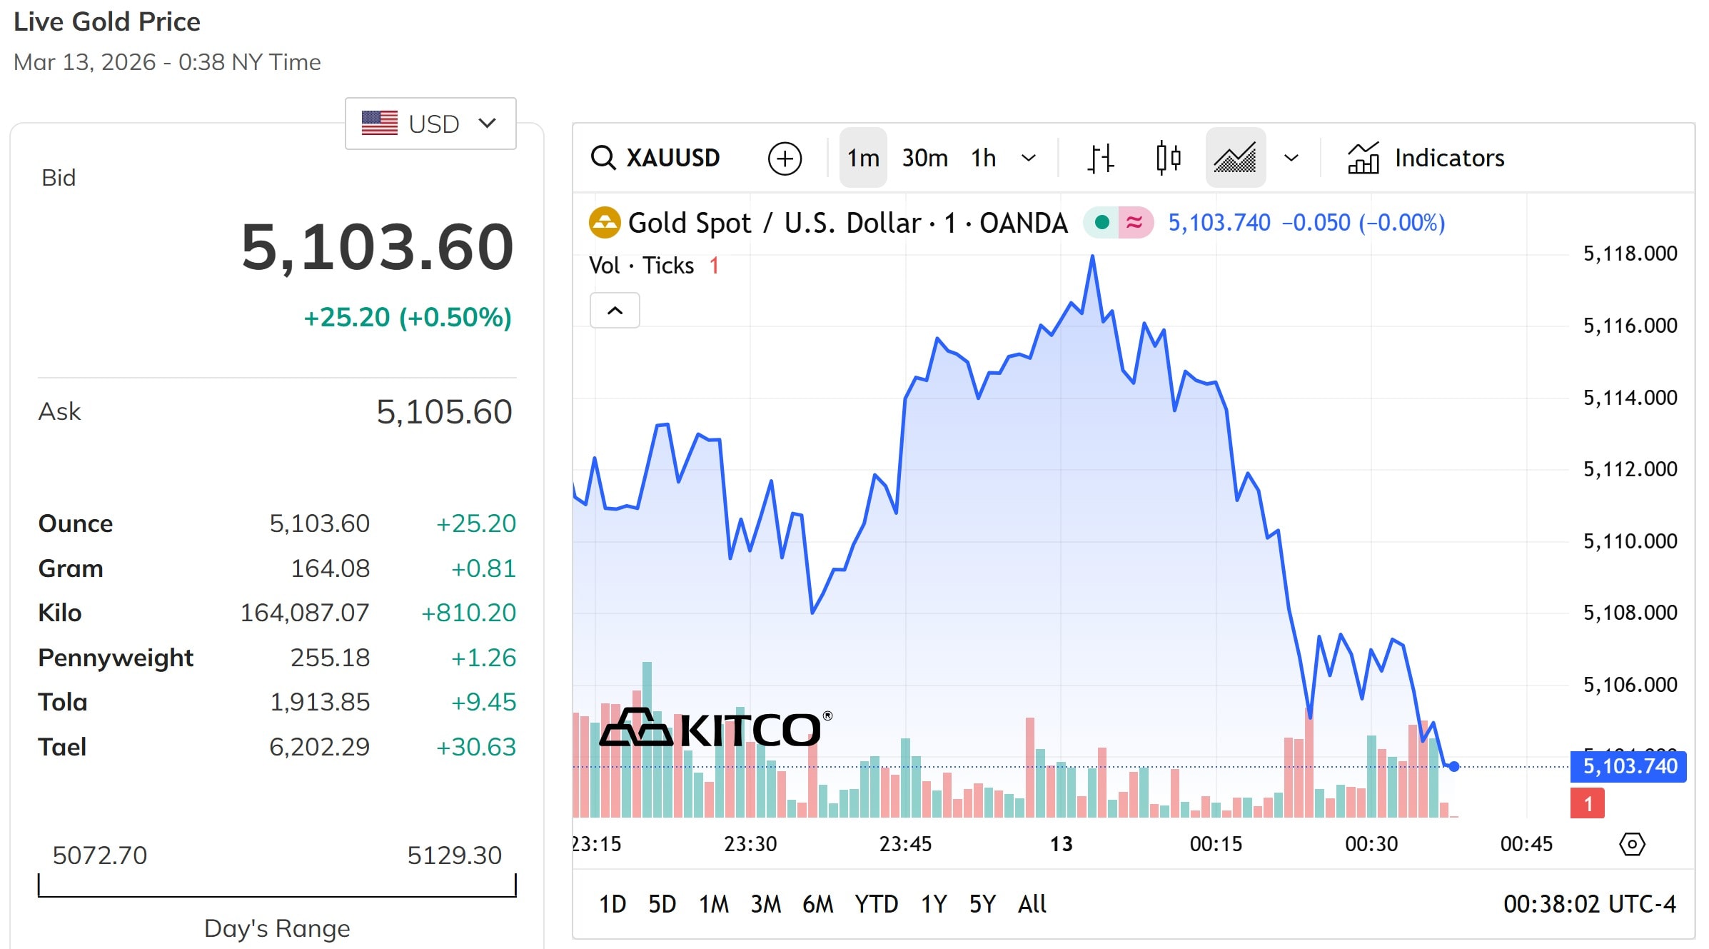Select the 1h interval button
The height and width of the screenshot is (949, 1709).
pyautogui.click(x=983, y=158)
